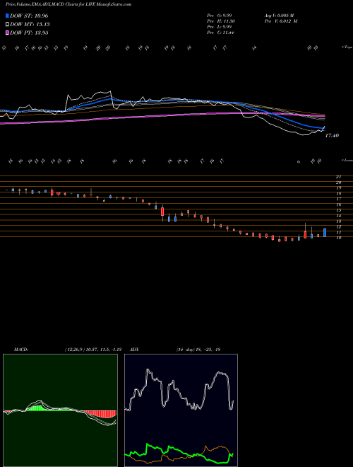Click the ADX '(14 day) 18, +25, -18' values

click(198, 350)
